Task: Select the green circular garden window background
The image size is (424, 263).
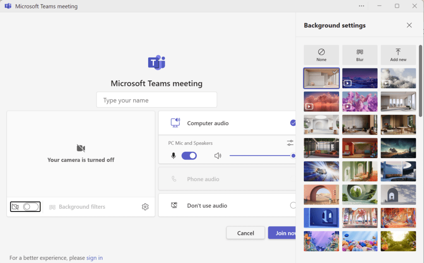Action: coord(360,195)
